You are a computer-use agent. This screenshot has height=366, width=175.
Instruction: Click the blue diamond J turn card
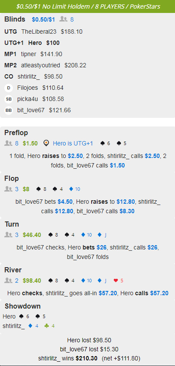[102, 235]
